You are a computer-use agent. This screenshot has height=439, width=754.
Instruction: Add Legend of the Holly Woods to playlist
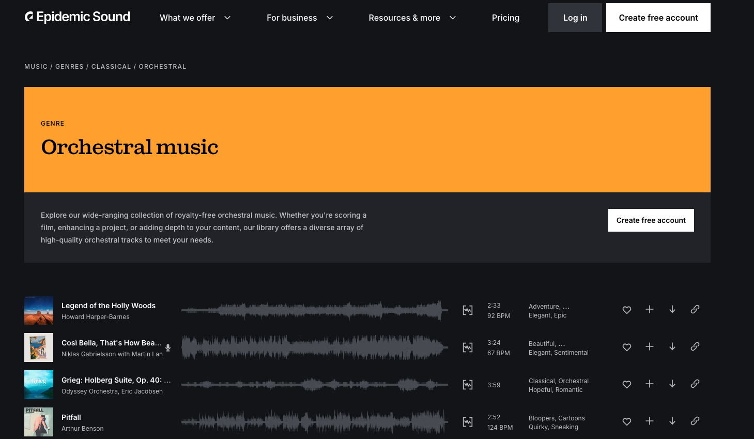(650, 309)
